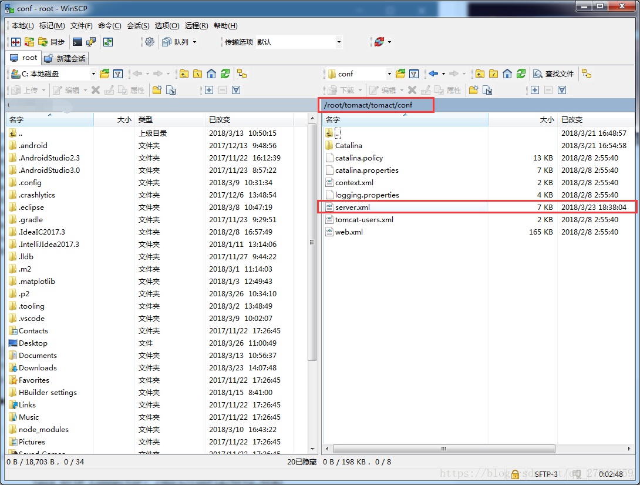Open the local drive dropdown C: 本地磁盘
640x485 pixels.
[x=53, y=74]
